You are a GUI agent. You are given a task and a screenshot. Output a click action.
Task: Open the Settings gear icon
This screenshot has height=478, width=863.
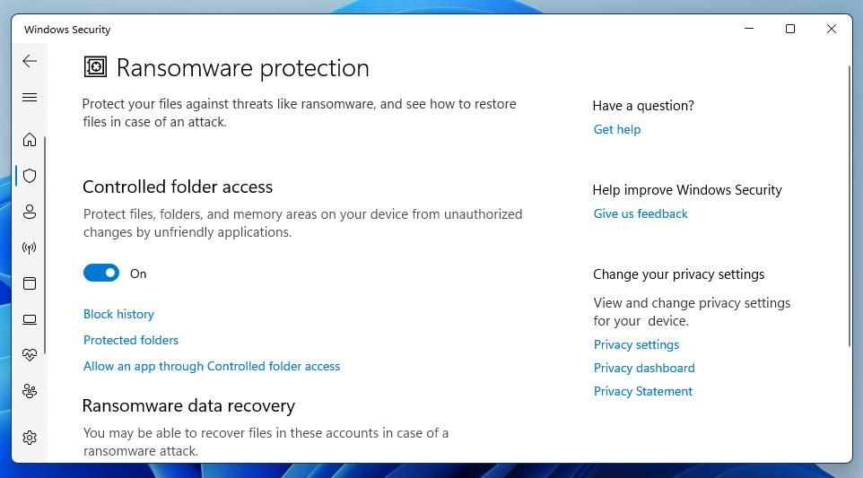click(x=30, y=438)
